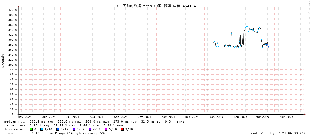Click the '100 m' y-axis tick label
The image size is (312, 137).
pos(13,89)
